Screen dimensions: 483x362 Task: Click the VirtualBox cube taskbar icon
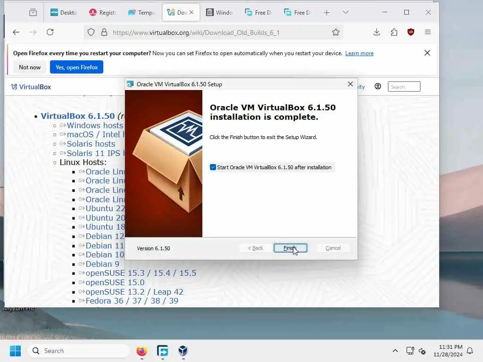(183, 351)
